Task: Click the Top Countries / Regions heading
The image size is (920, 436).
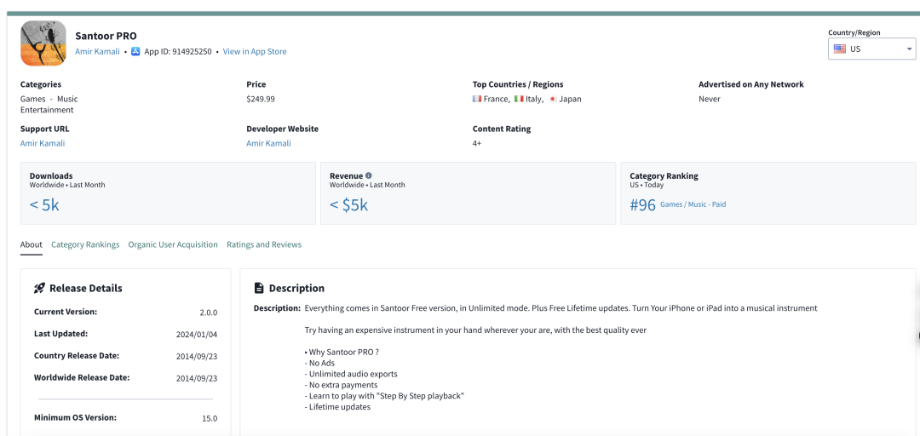Action: click(518, 84)
